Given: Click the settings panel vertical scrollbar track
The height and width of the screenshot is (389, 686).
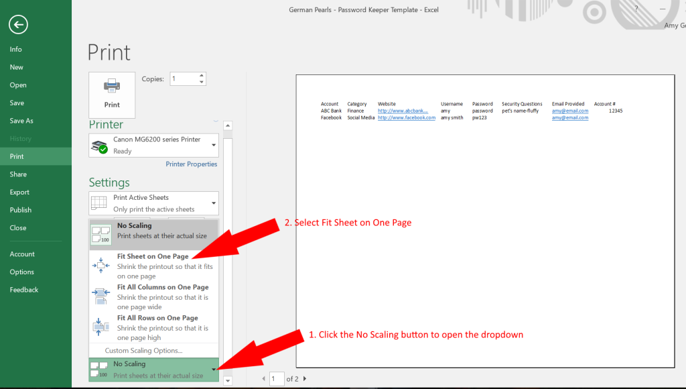Looking at the screenshot, I should pyautogui.click(x=228, y=254).
